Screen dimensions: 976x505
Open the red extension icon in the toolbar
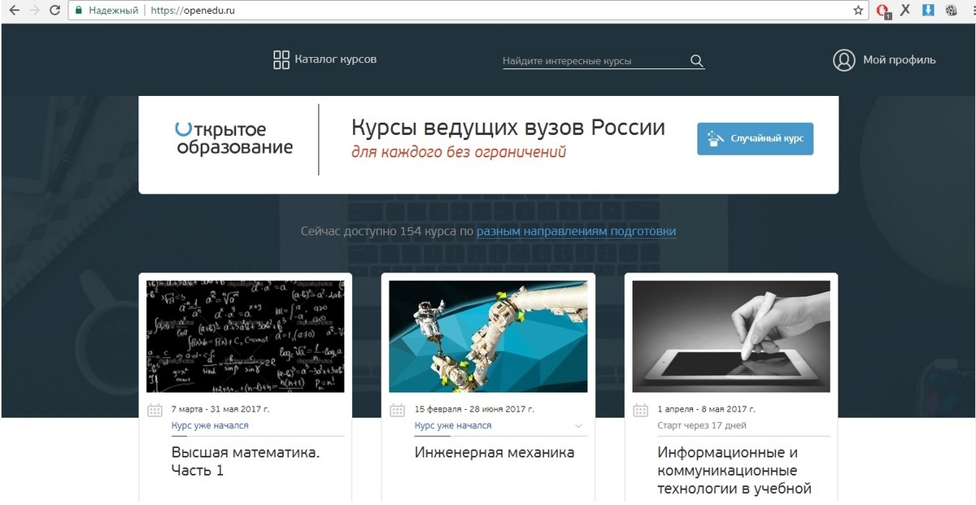click(884, 11)
